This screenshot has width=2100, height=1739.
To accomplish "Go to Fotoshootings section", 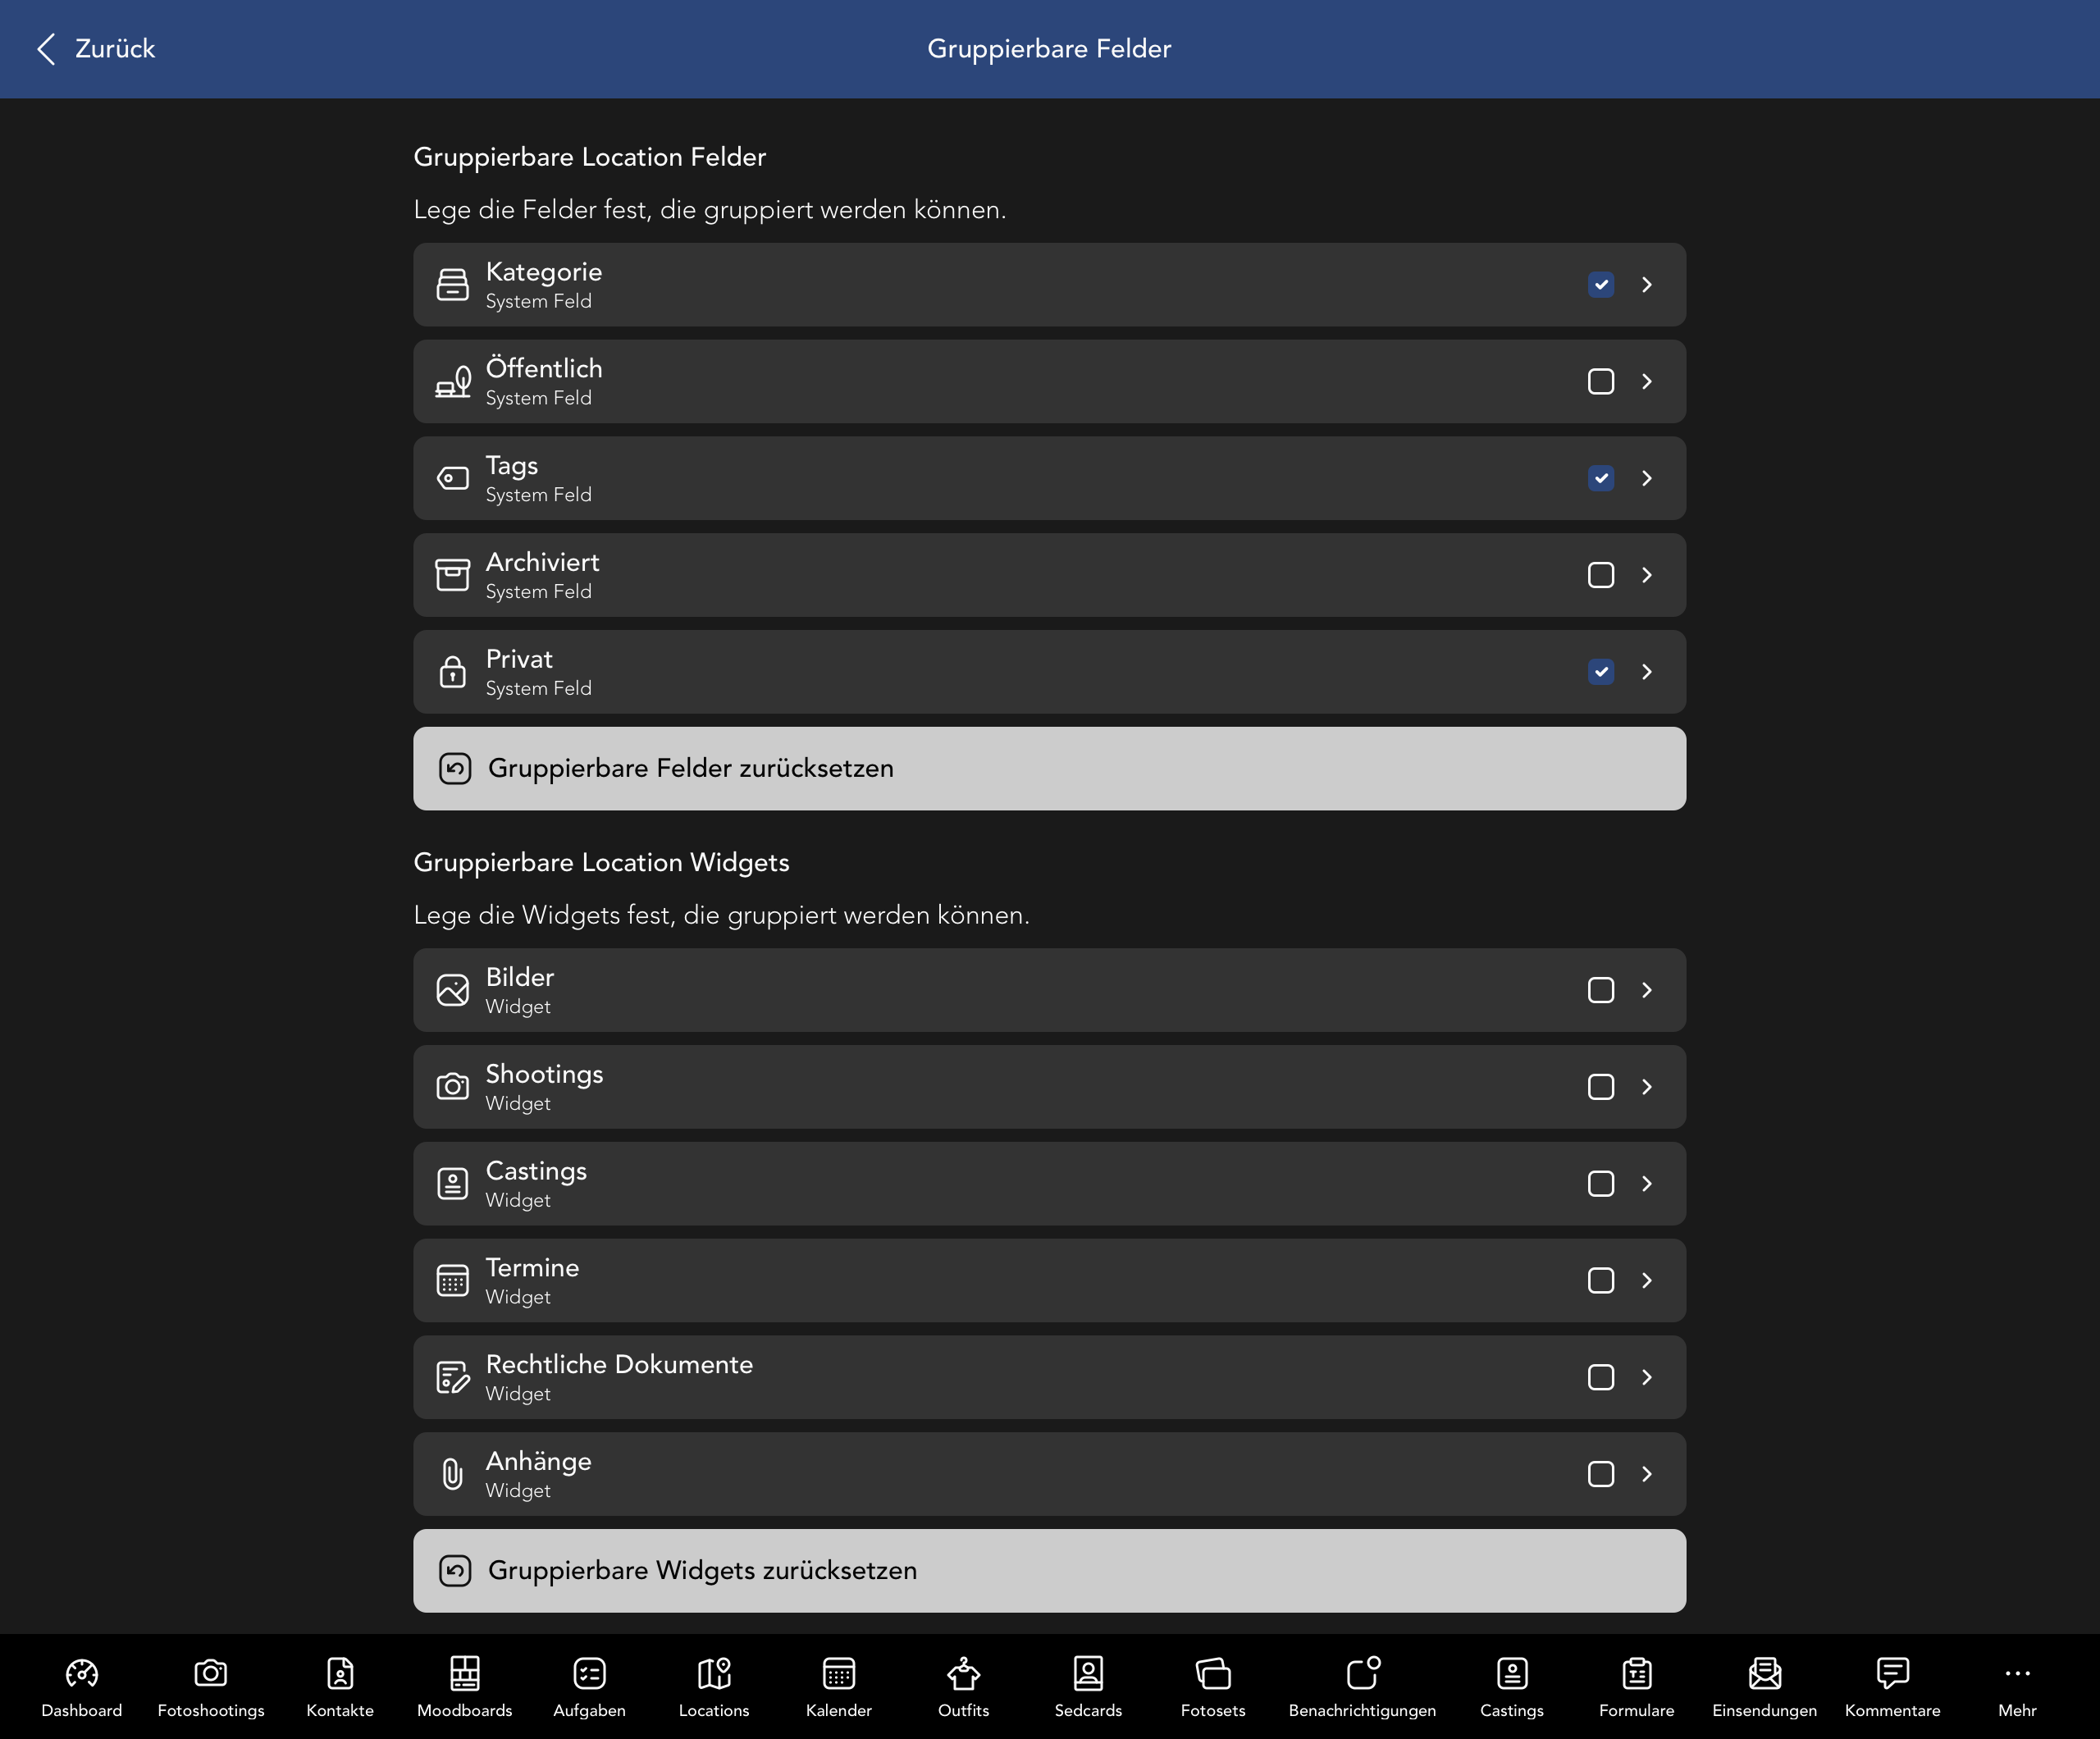I will pyautogui.click(x=211, y=1686).
